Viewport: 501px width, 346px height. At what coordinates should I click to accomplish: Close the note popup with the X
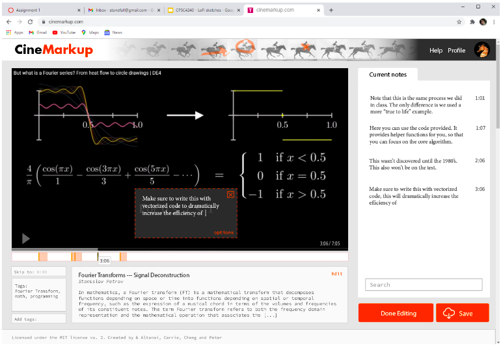click(x=230, y=195)
